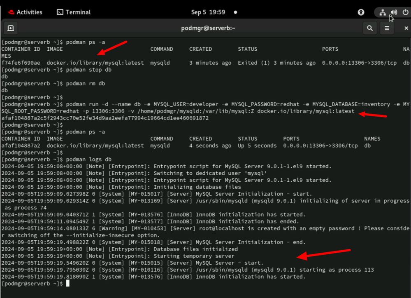
Task: Open the accessibility menu icon
Action: tap(361, 12)
